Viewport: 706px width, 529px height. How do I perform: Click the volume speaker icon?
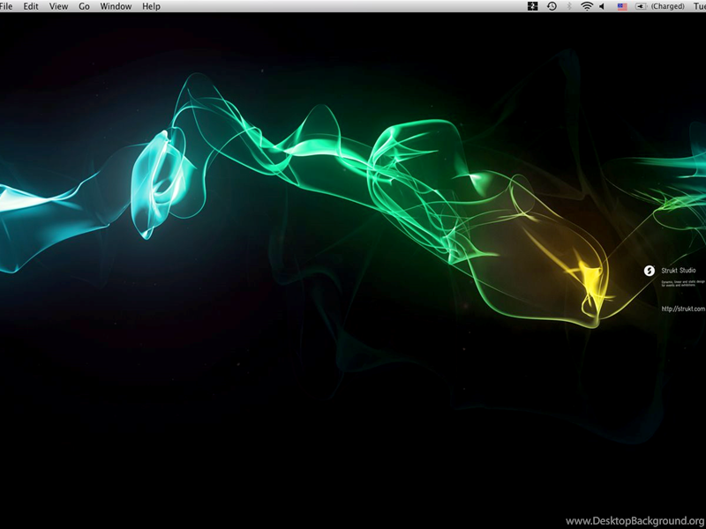602,6
